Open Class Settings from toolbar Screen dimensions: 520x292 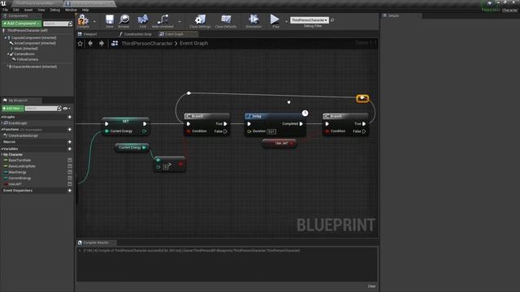[x=200, y=21]
